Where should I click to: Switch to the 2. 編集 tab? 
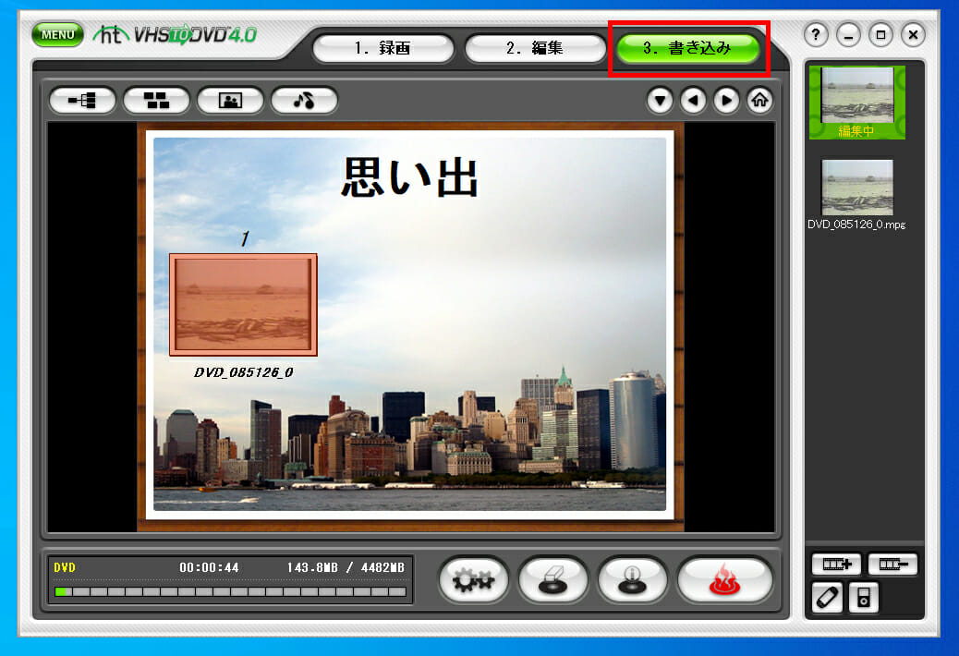click(535, 48)
